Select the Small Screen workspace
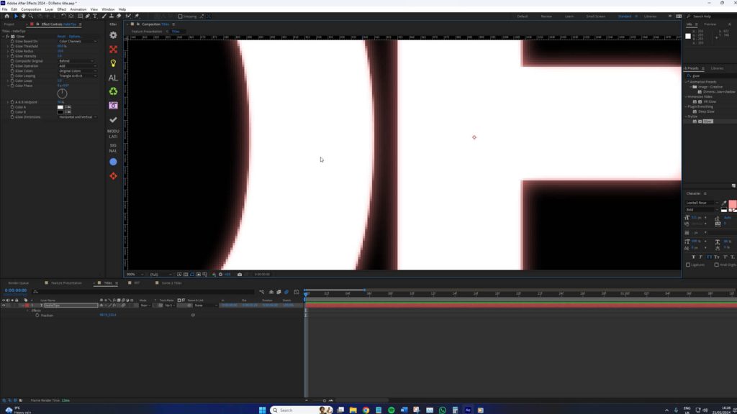 (595, 17)
